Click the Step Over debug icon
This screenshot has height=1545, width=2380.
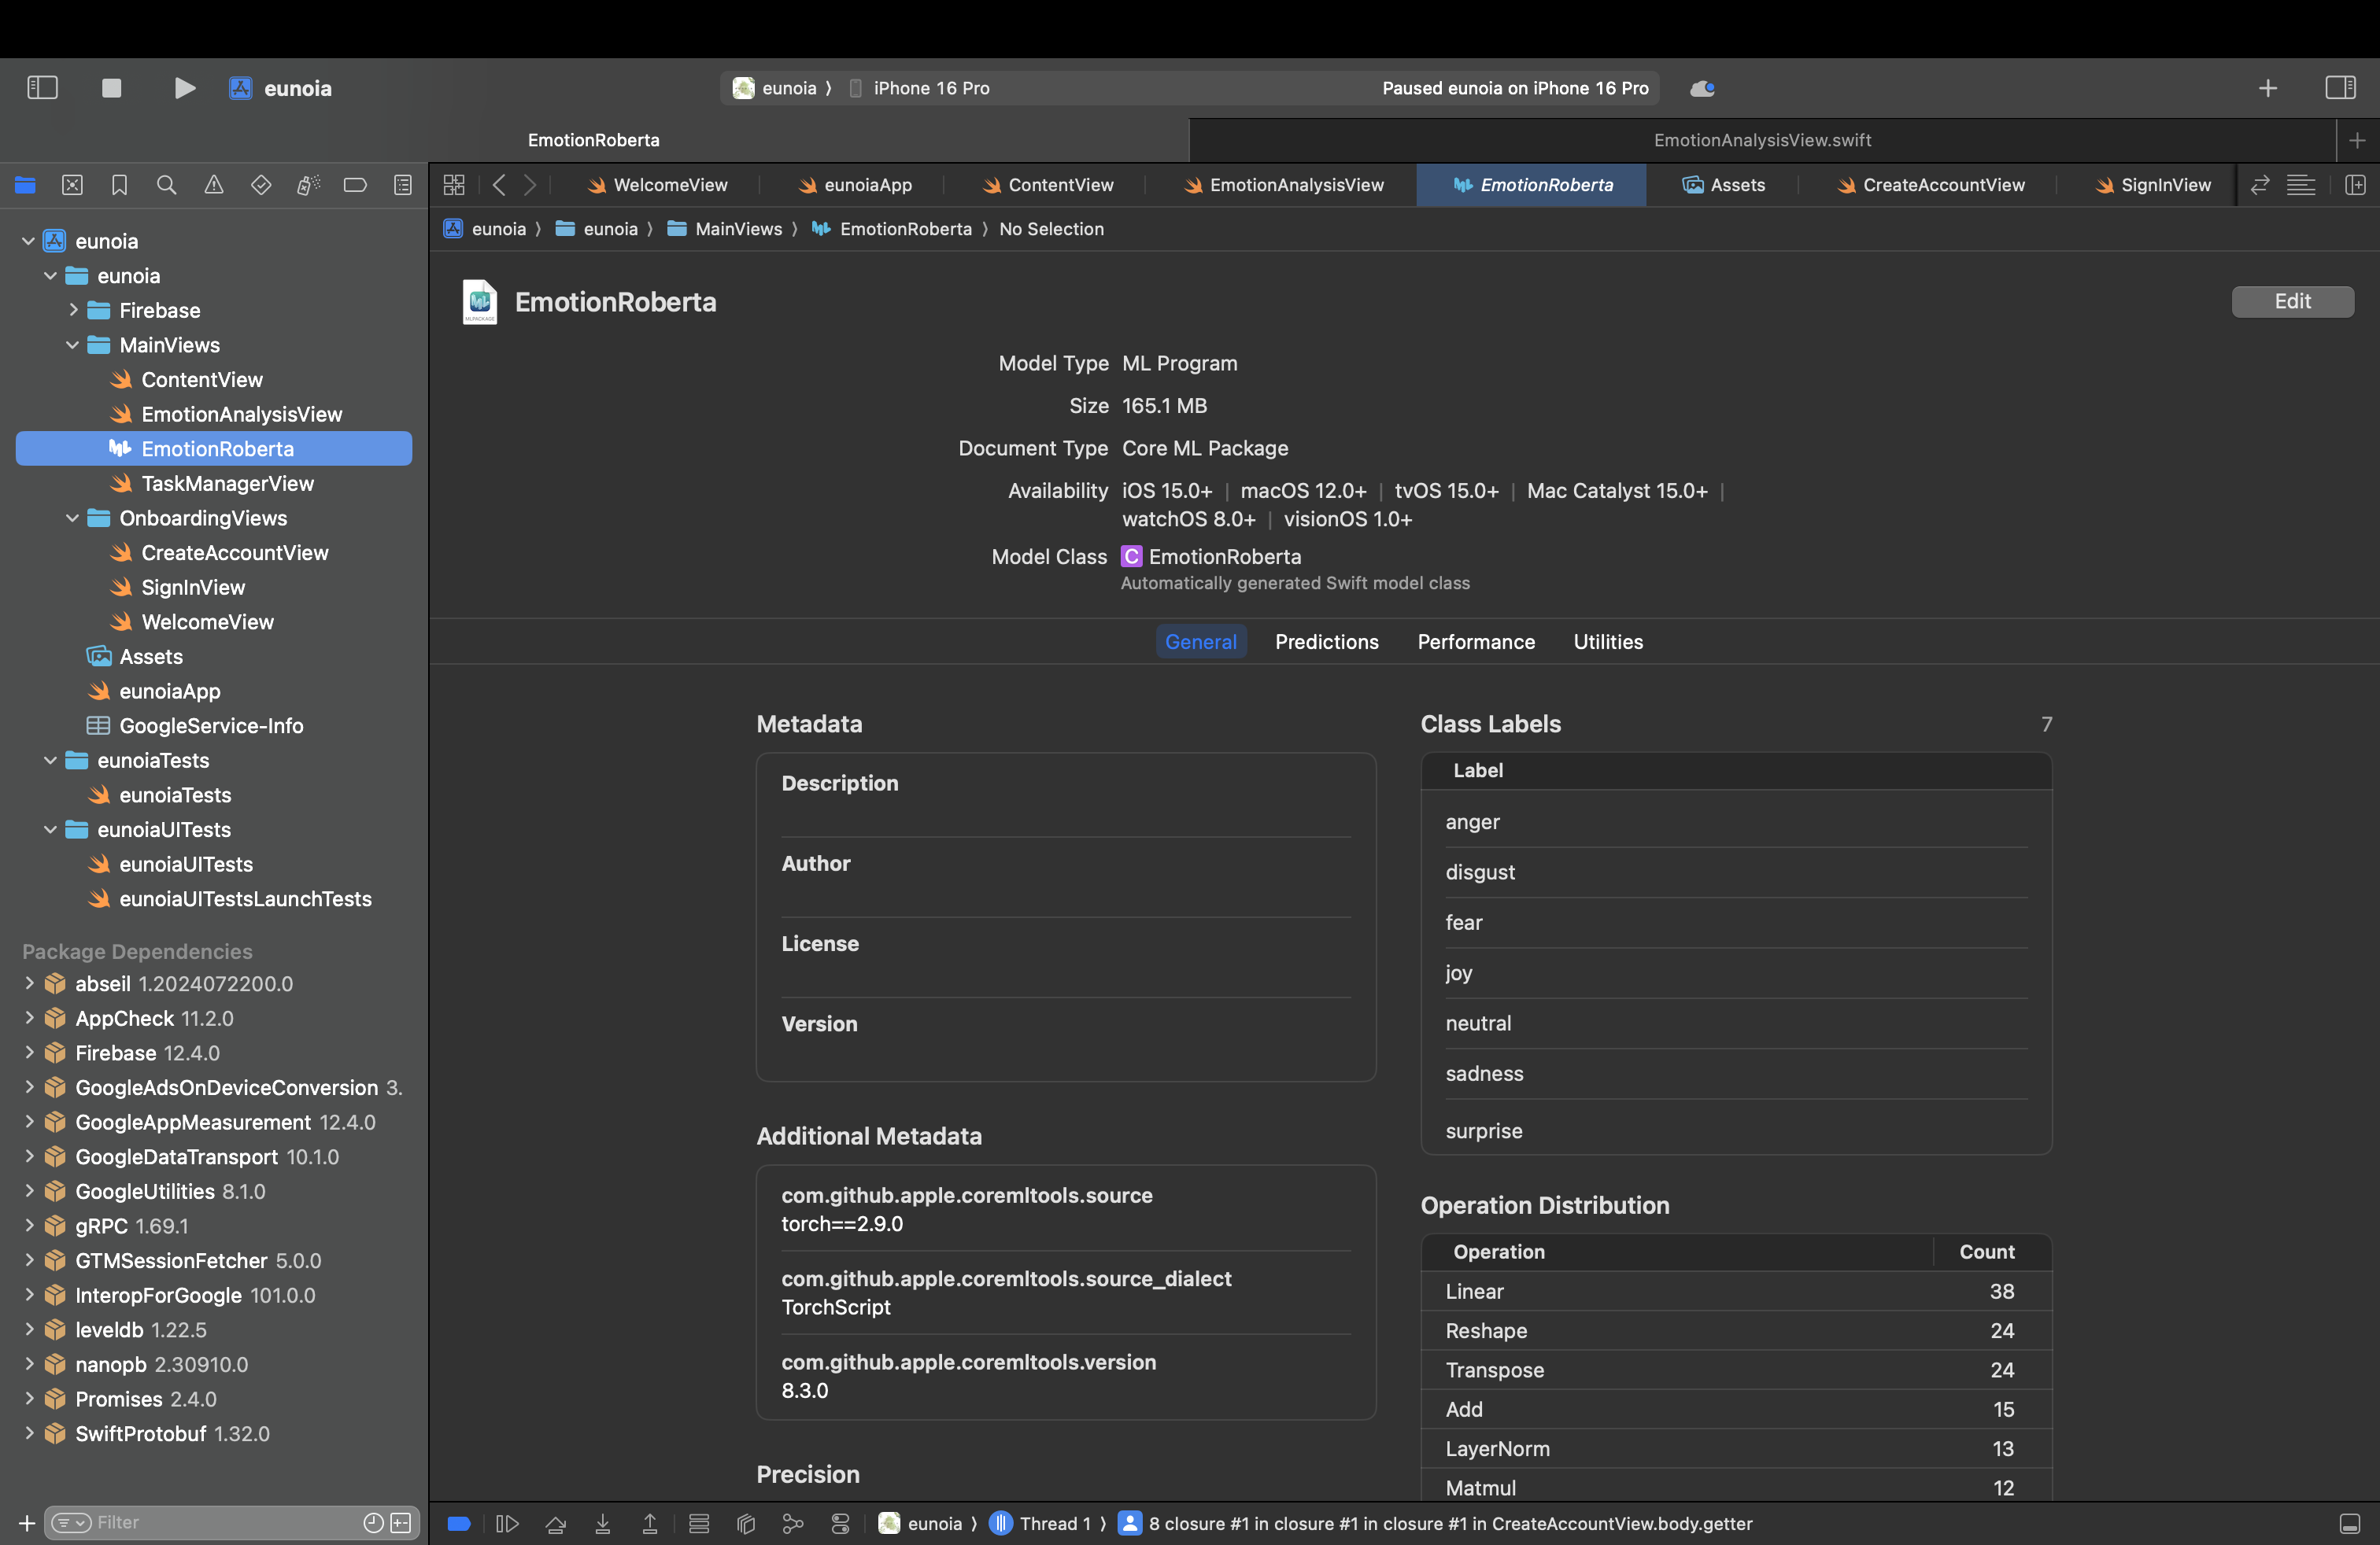[x=556, y=1523]
